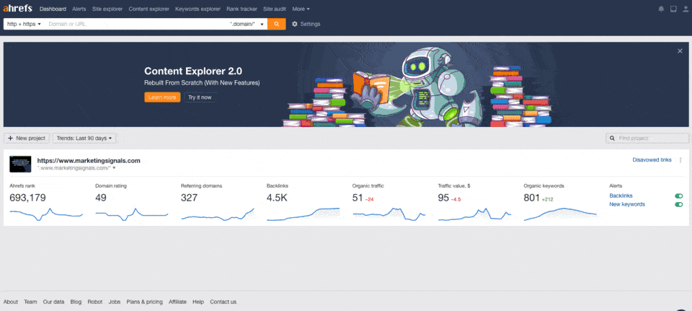
Task: Open the About footer link
Action: (11, 302)
